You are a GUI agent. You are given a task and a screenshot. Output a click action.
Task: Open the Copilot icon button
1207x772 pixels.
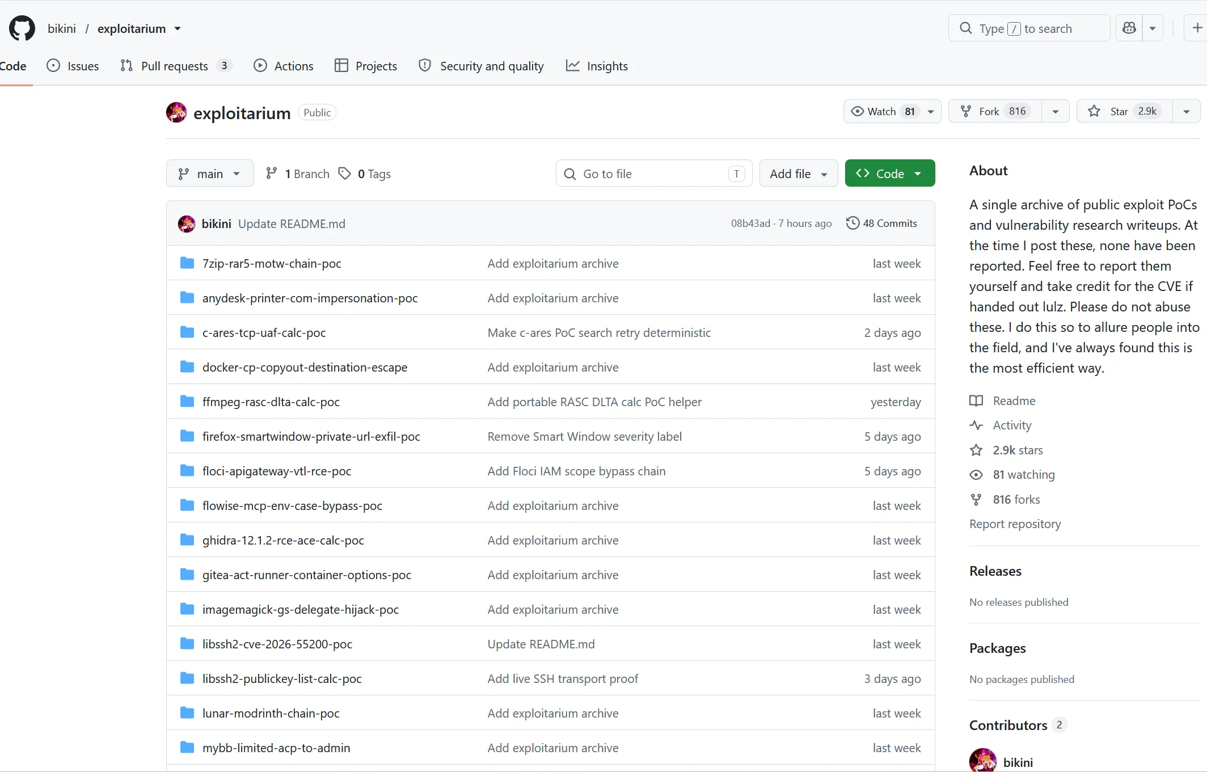point(1129,28)
